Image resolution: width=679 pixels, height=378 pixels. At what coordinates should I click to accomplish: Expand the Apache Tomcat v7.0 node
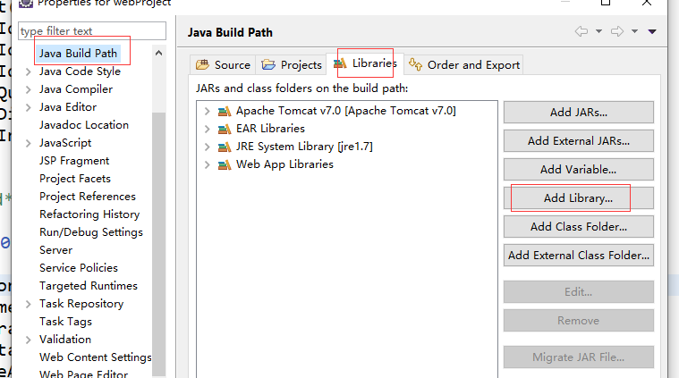[x=208, y=111]
